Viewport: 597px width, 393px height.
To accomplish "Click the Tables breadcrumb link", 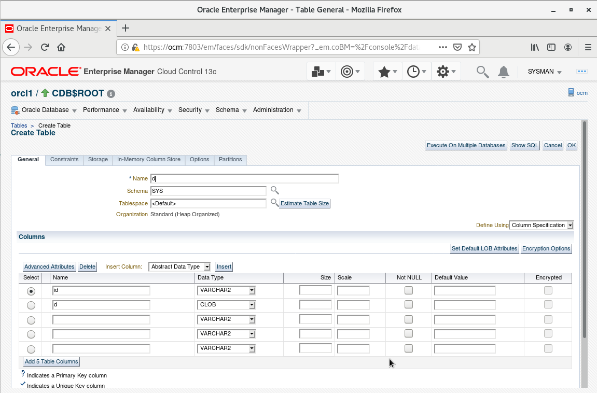I will (x=19, y=125).
